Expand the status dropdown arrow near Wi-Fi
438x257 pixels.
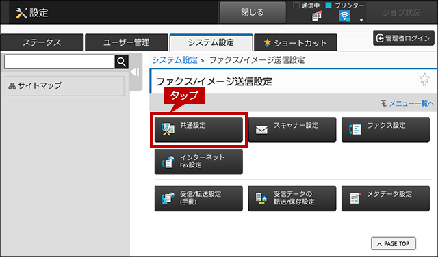(361, 21)
